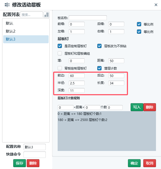Close the 修改活动层板 dialog
Viewport: 161px width, 169px height.
tap(156, 5)
